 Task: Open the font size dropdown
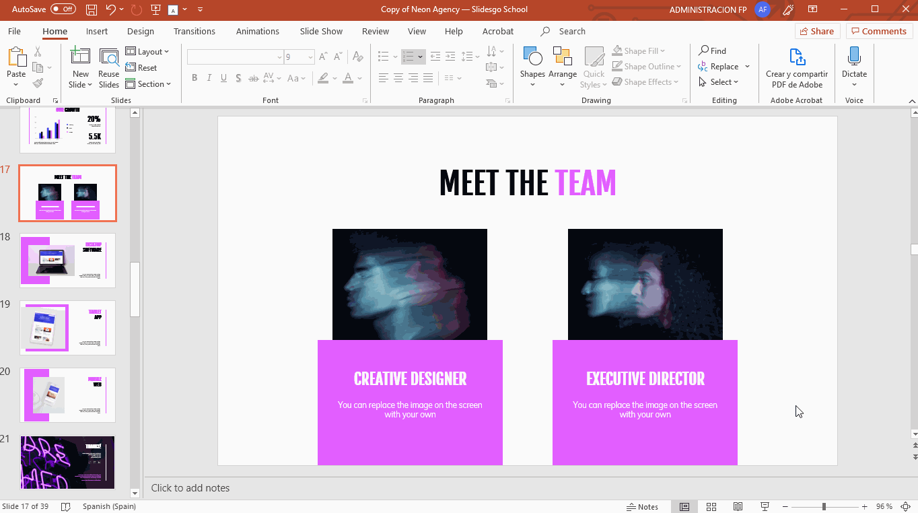[x=310, y=56]
